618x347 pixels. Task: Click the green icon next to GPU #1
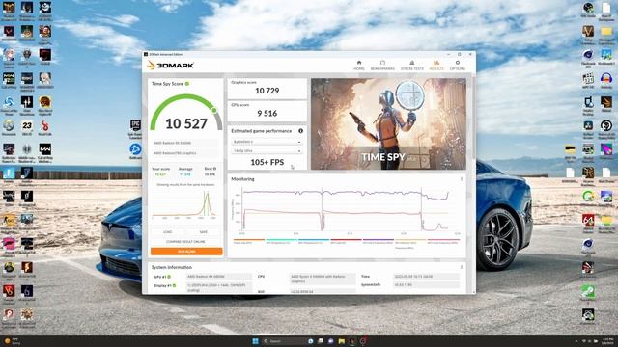point(169,277)
